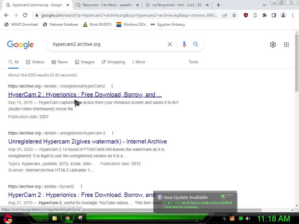Start voice search with the microphone
299x224 pixels.
pos(184,44)
